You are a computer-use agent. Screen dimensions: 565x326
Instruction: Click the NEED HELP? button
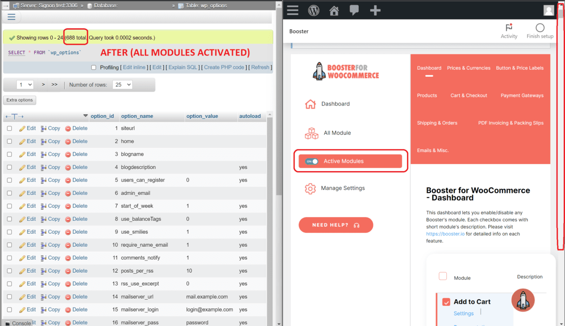coord(336,225)
